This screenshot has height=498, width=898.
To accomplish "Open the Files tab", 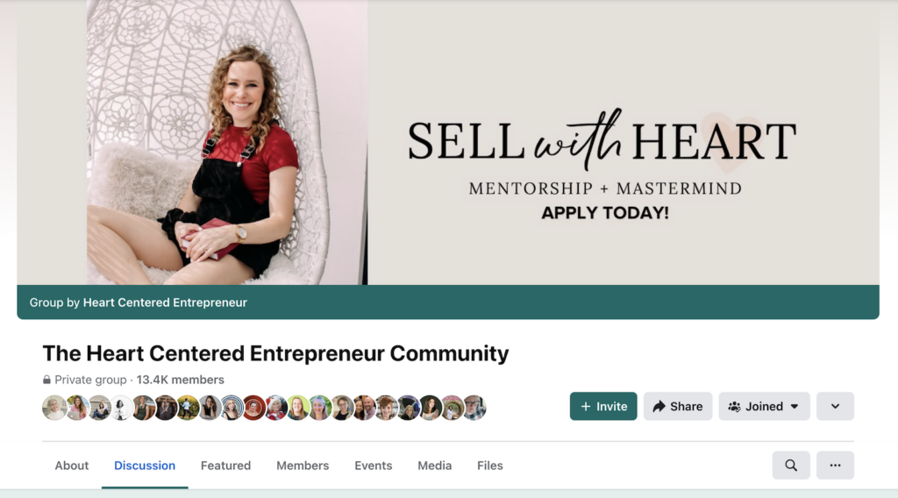I will [x=490, y=466].
